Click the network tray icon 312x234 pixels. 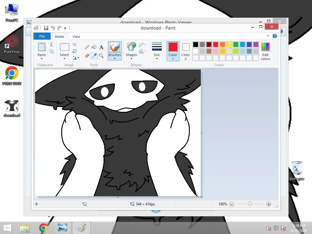pos(276,228)
